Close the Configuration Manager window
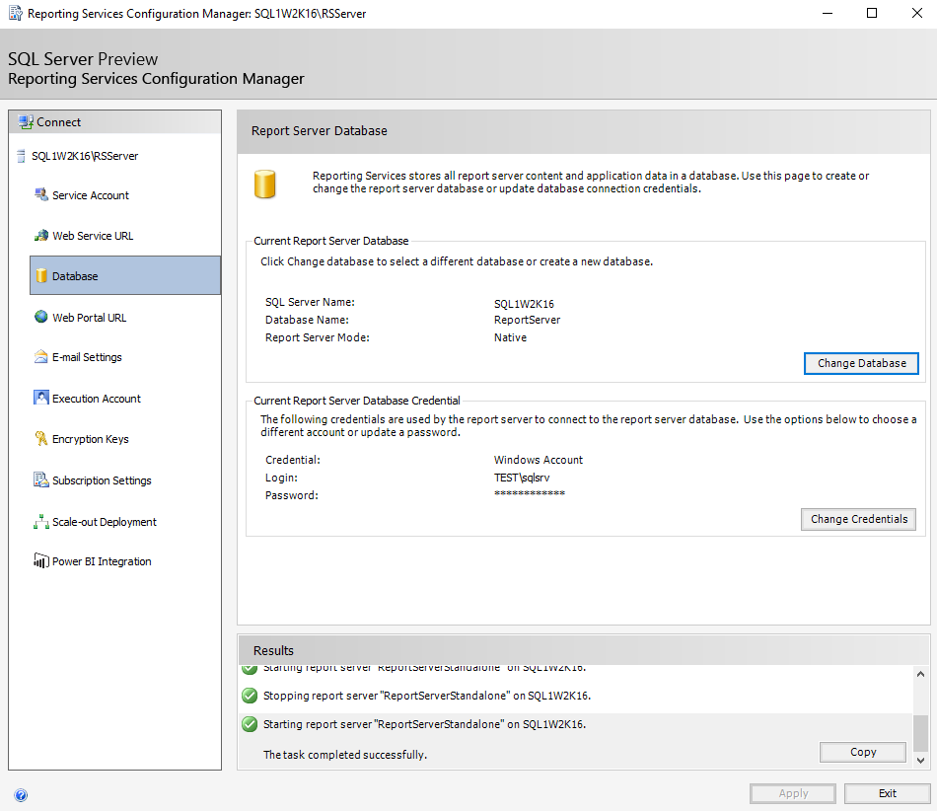Viewport: 937px width, 811px height. [x=917, y=13]
